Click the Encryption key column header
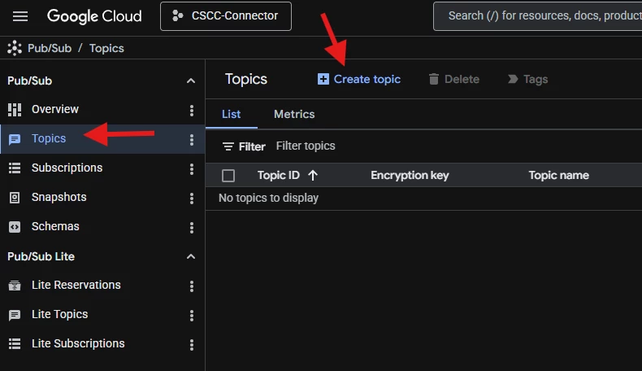 coord(410,176)
